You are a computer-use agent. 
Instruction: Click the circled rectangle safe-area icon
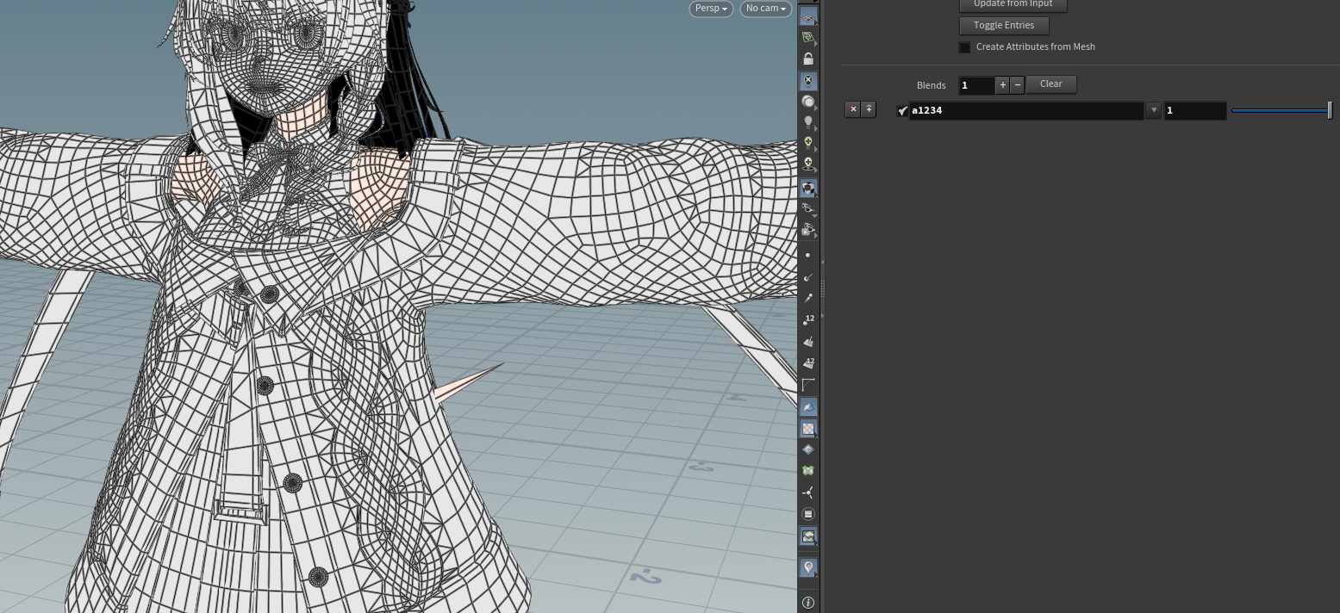tap(808, 514)
